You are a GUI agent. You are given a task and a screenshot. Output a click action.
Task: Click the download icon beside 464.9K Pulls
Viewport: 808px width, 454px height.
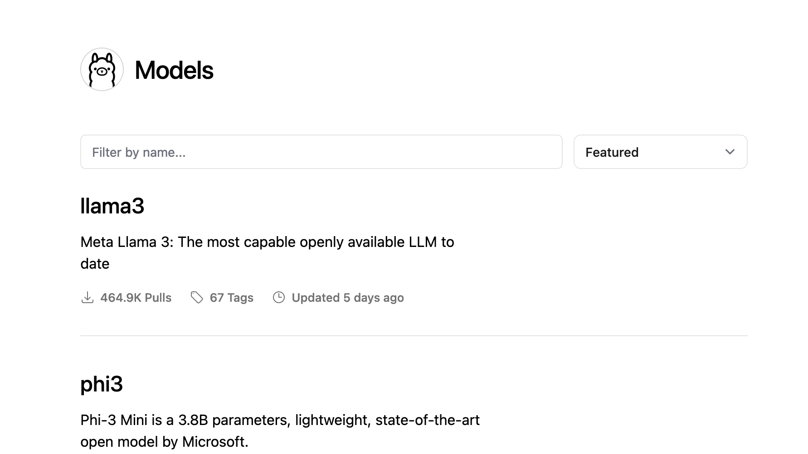pyautogui.click(x=87, y=298)
